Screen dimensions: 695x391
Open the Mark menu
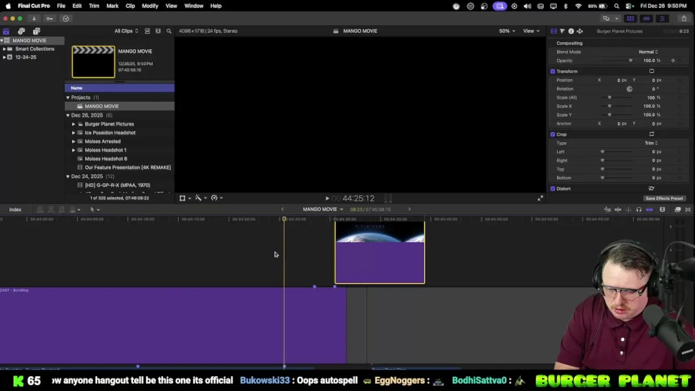(112, 6)
